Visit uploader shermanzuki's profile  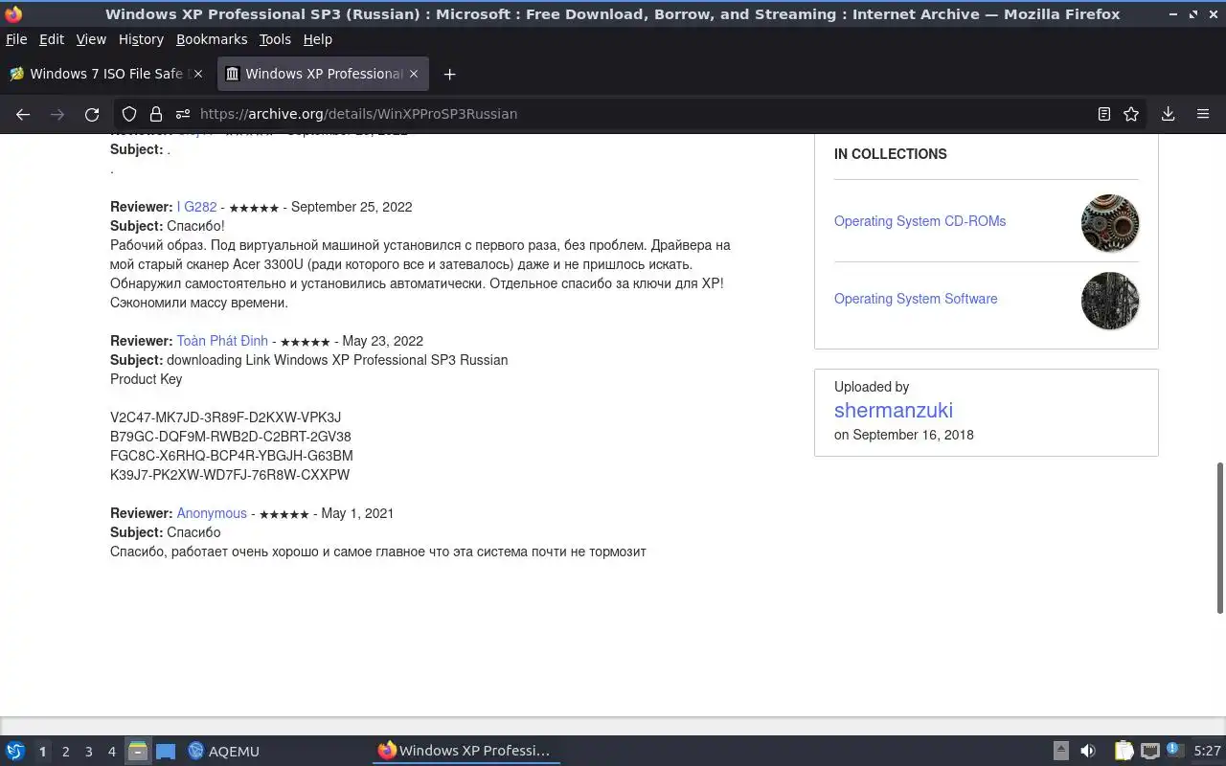pos(894,410)
